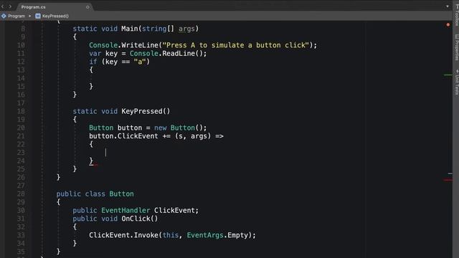Click the closing brace with red squiggle
The width and height of the screenshot is (459, 258).
(91, 161)
